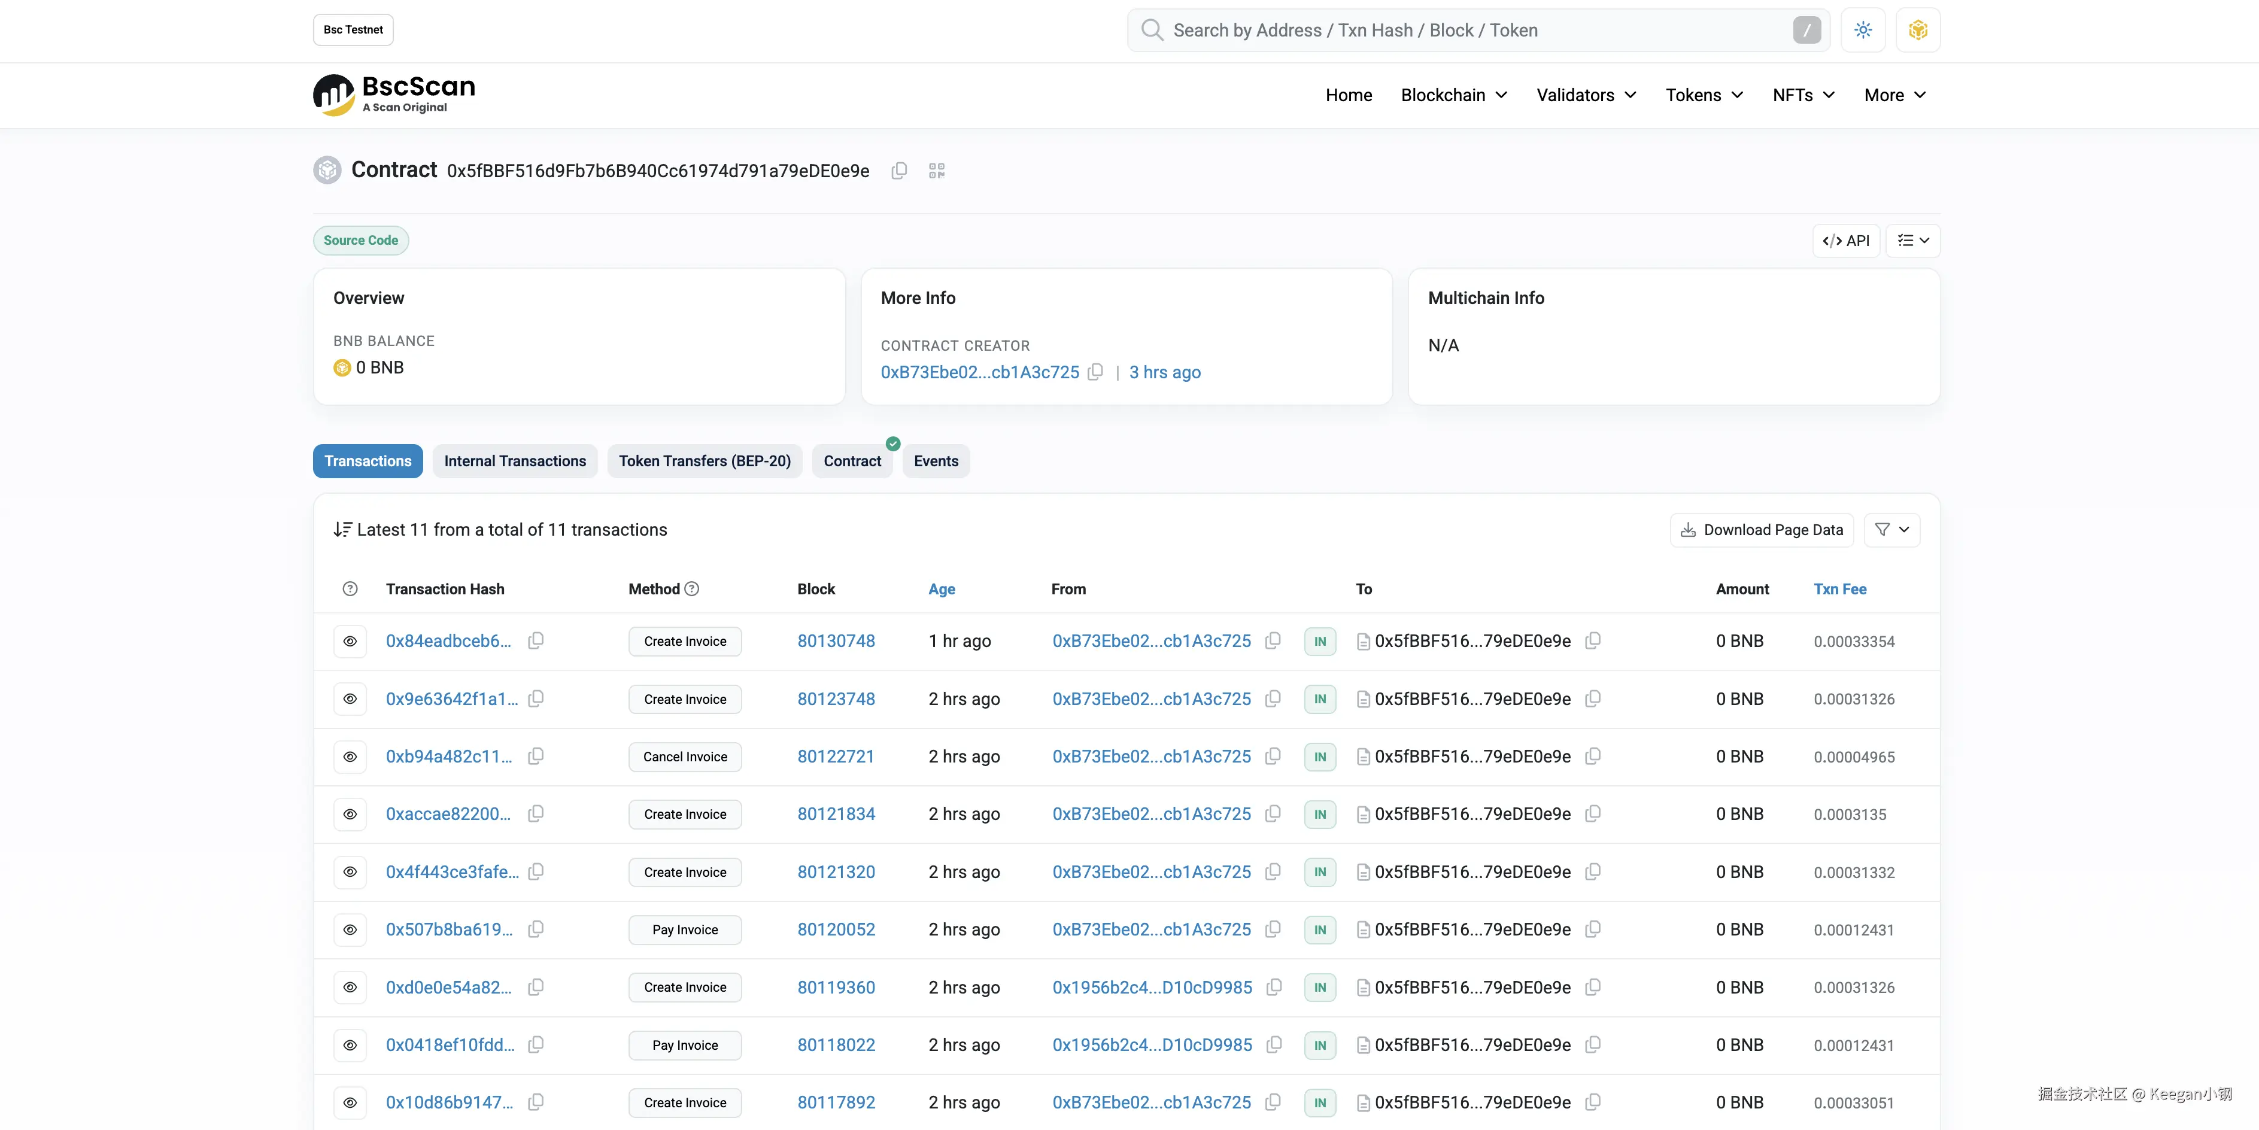
Task: Click the Method column help icon
Action: (x=692, y=589)
